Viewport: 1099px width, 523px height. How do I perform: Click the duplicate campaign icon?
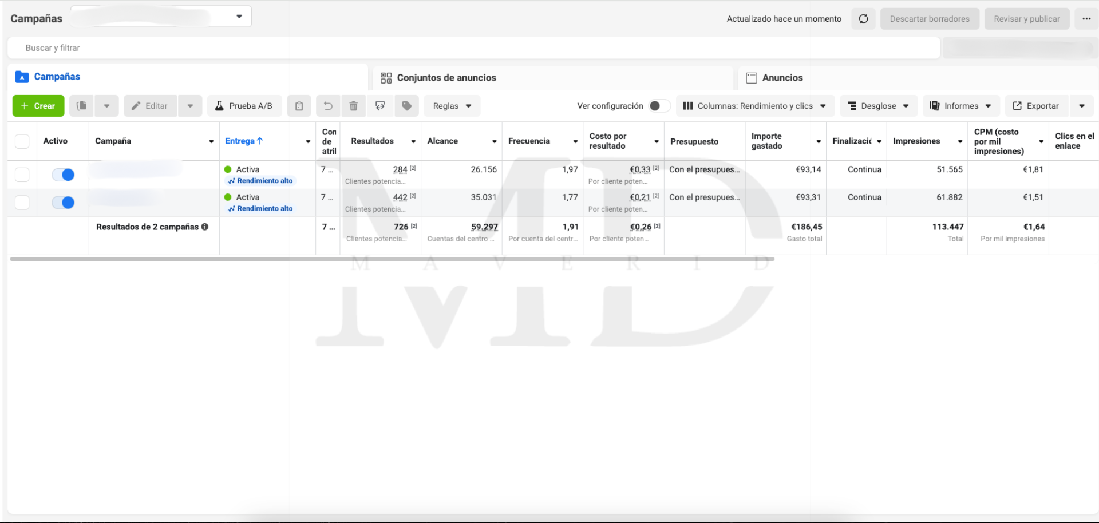click(82, 106)
